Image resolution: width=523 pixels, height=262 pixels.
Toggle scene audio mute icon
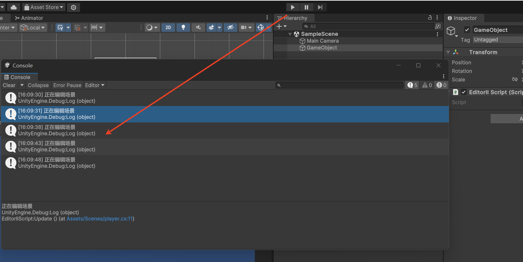198,28
